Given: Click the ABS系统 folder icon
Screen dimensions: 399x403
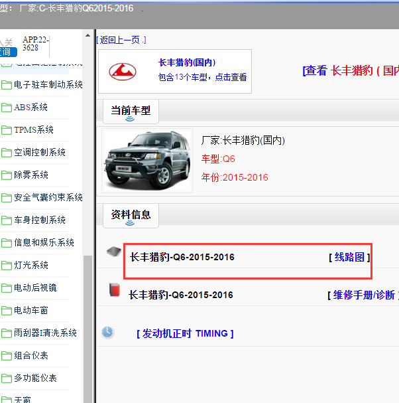Looking at the screenshot, I should [x=7, y=107].
